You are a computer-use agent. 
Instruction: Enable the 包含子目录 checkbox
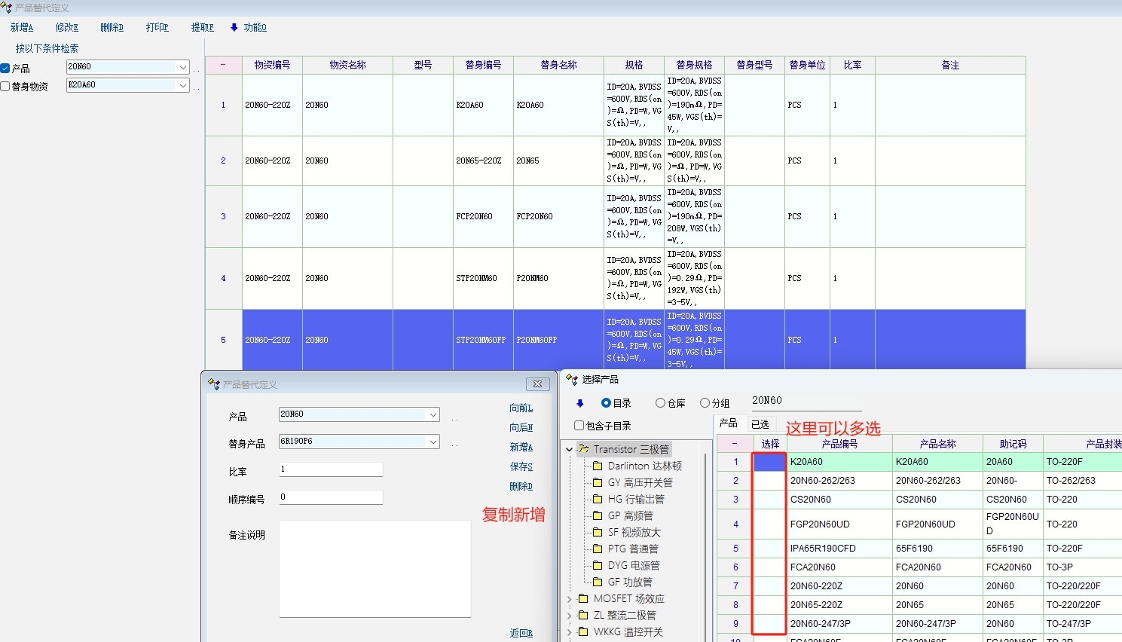pyautogui.click(x=579, y=426)
